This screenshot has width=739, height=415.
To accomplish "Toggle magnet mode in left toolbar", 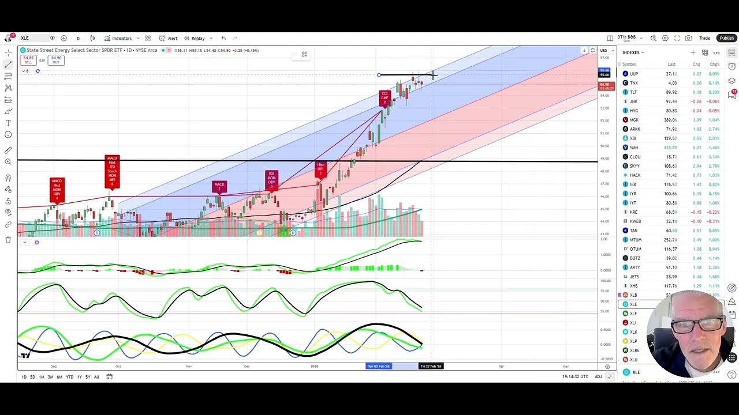I will (8, 178).
